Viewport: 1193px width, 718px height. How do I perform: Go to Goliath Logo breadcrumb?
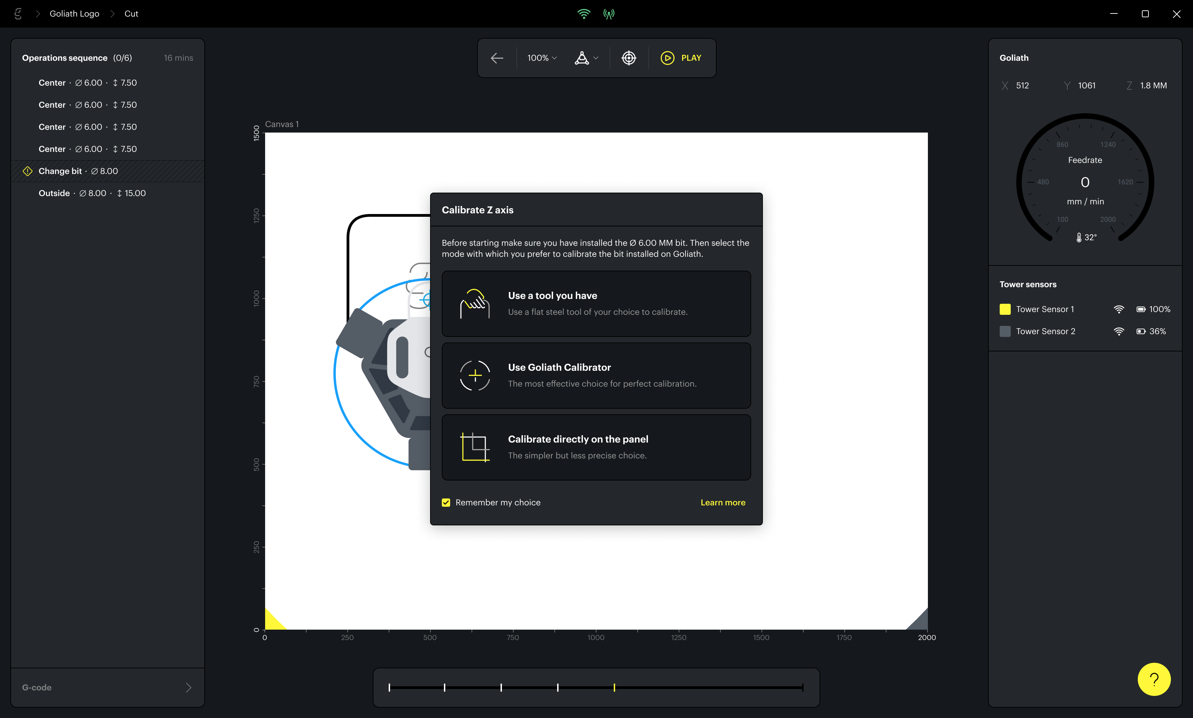coord(75,13)
